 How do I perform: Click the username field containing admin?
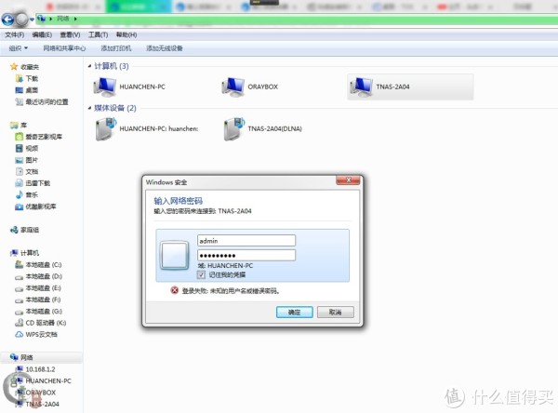pyautogui.click(x=246, y=241)
